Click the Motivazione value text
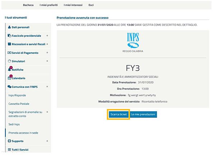 pyautogui.click(x=142, y=95)
